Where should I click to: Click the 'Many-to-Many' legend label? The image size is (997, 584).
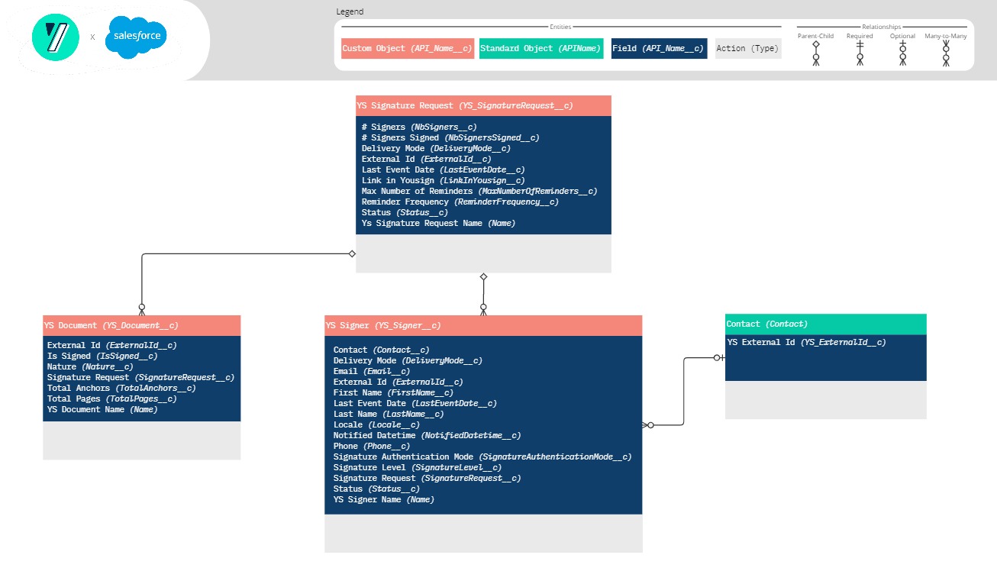pyautogui.click(x=946, y=36)
